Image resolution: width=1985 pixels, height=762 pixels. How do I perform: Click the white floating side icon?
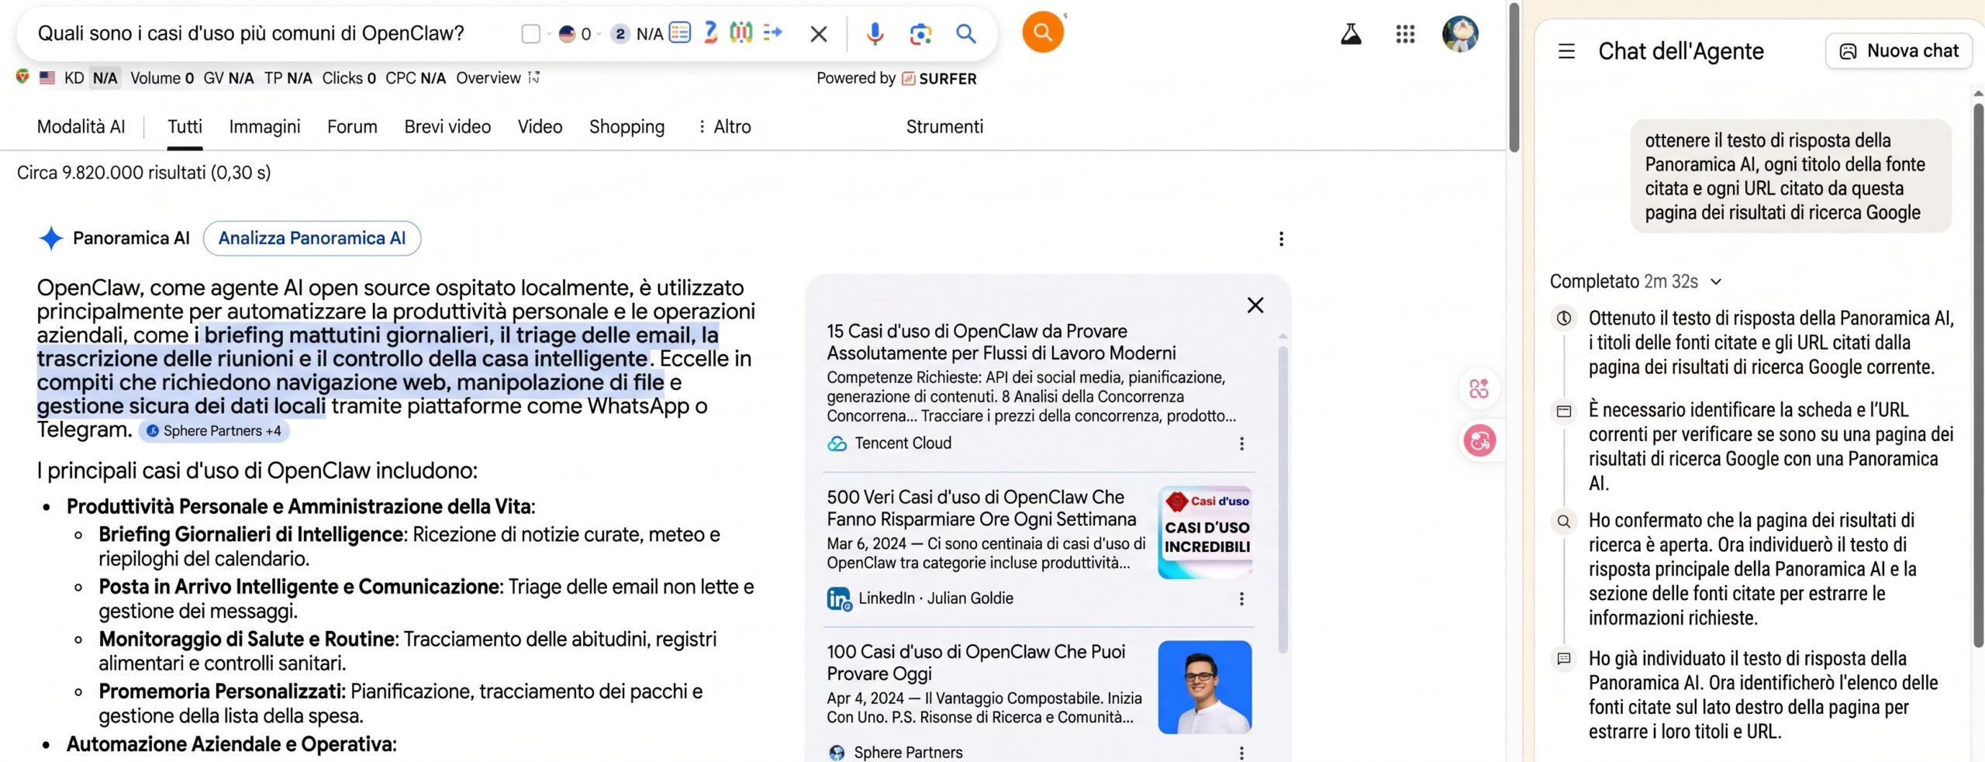pos(1479,388)
